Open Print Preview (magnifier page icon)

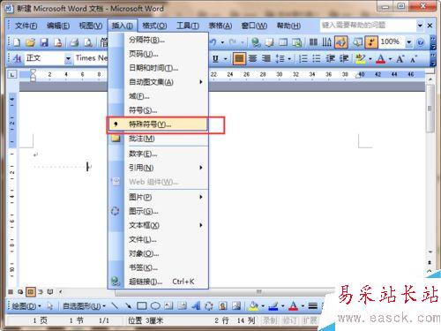click(x=88, y=42)
